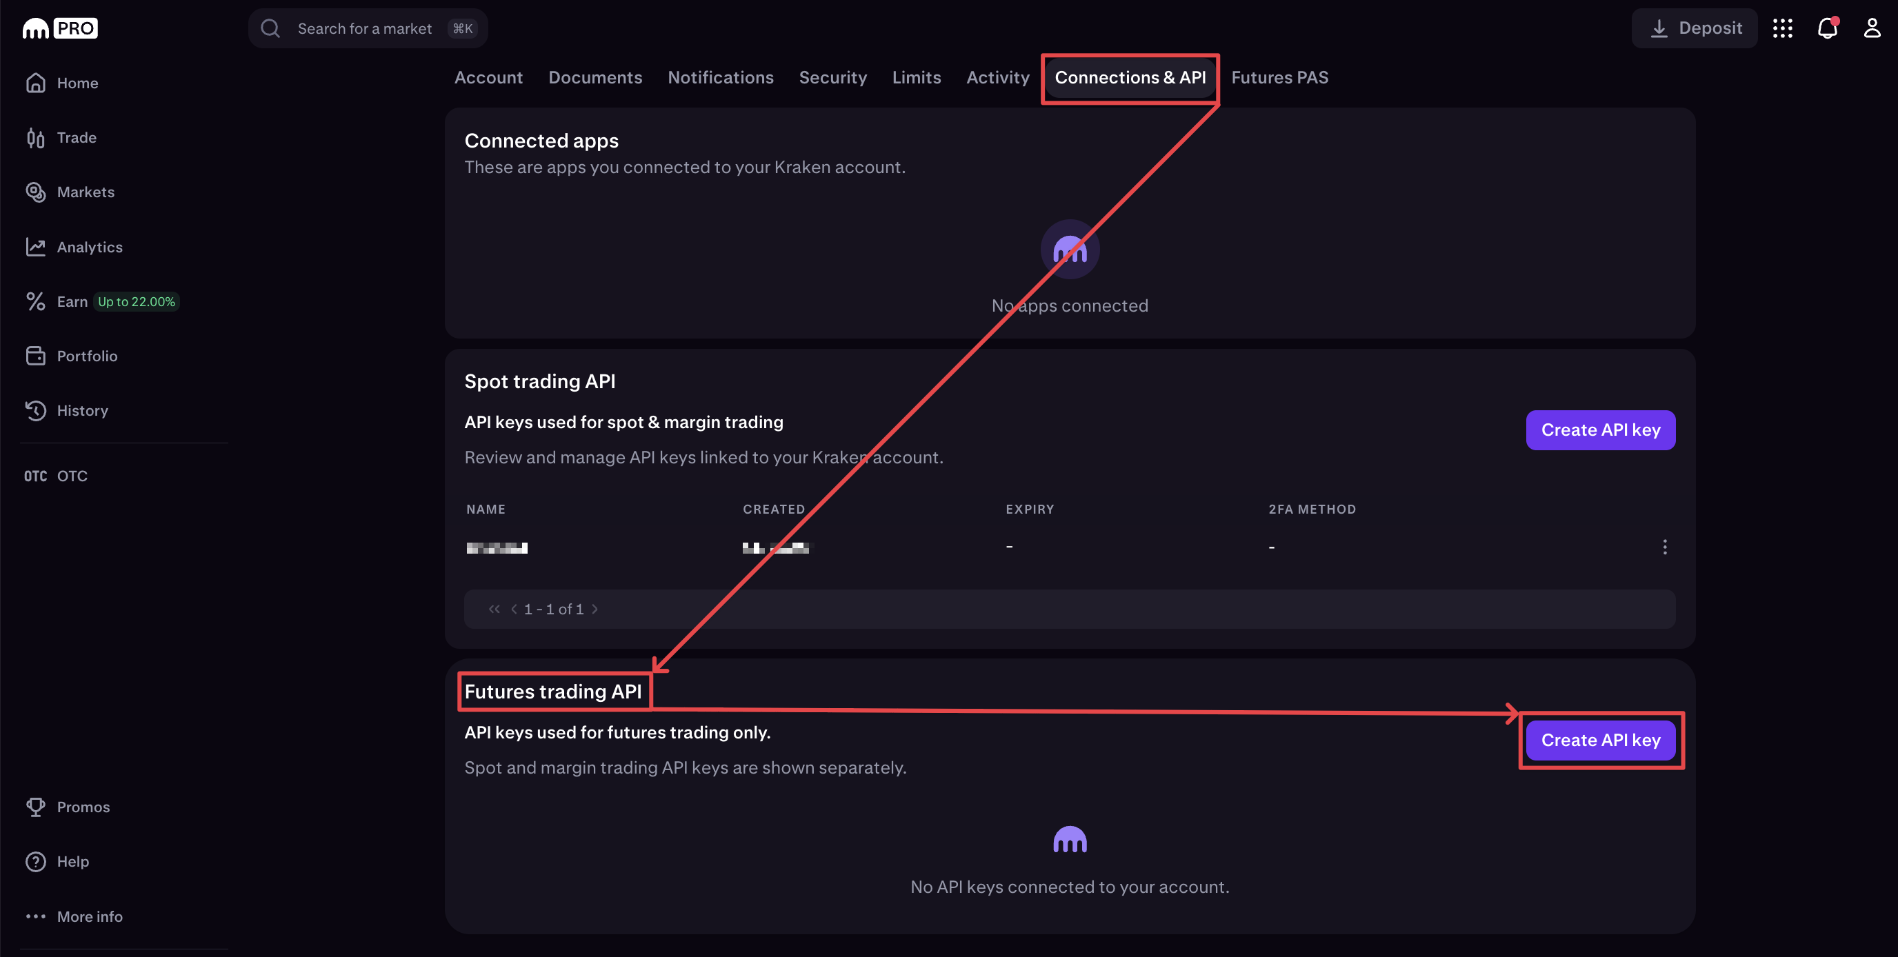The width and height of the screenshot is (1898, 957).
Task: Open Earn in the sidebar
Action: point(72,301)
